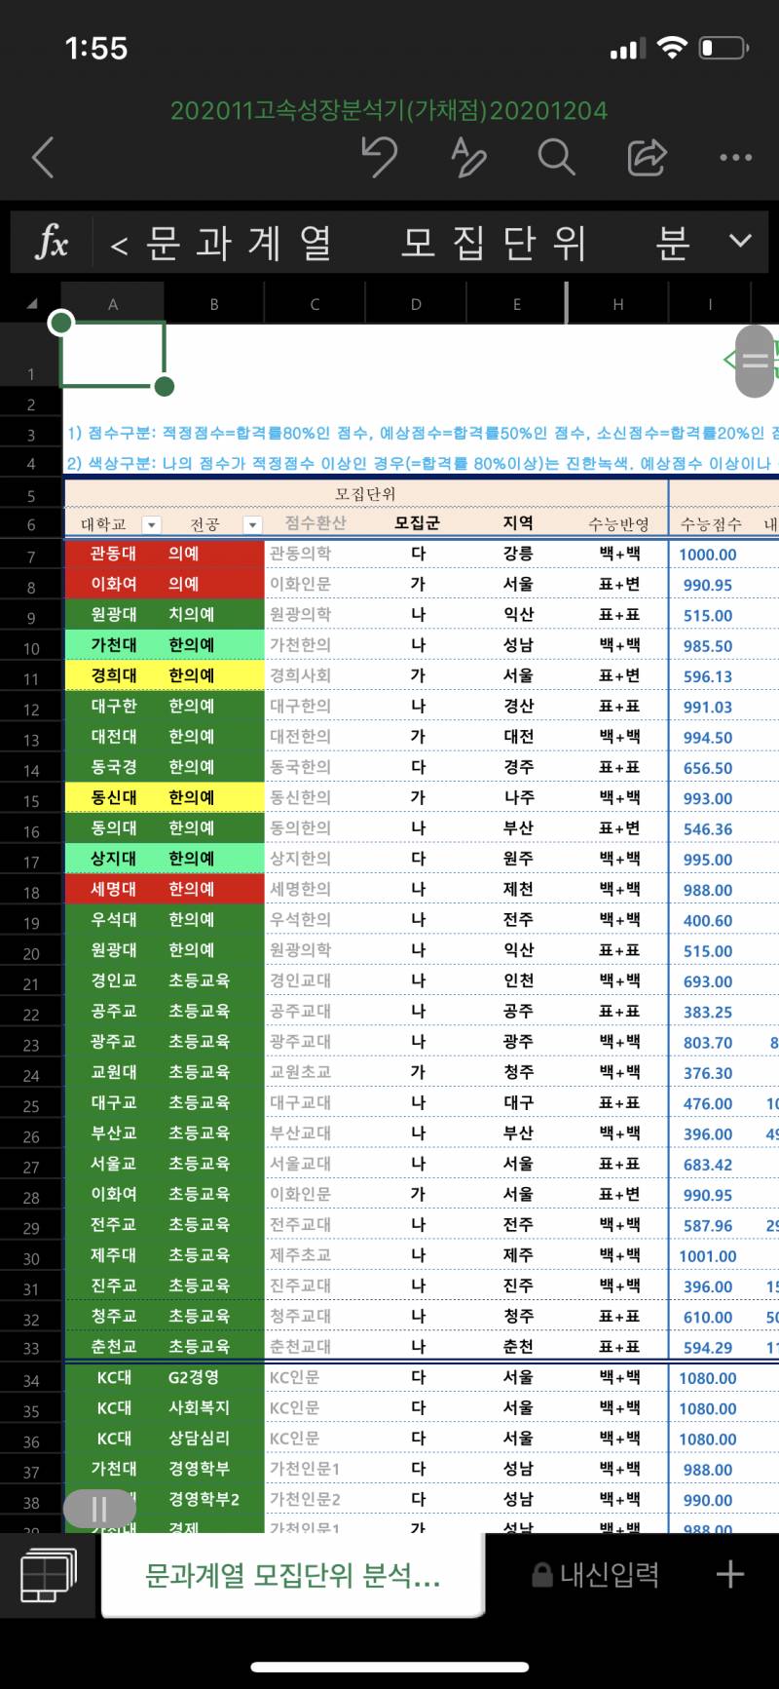Tap the pause-shaped handle at bottom left

tap(98, 1510)
